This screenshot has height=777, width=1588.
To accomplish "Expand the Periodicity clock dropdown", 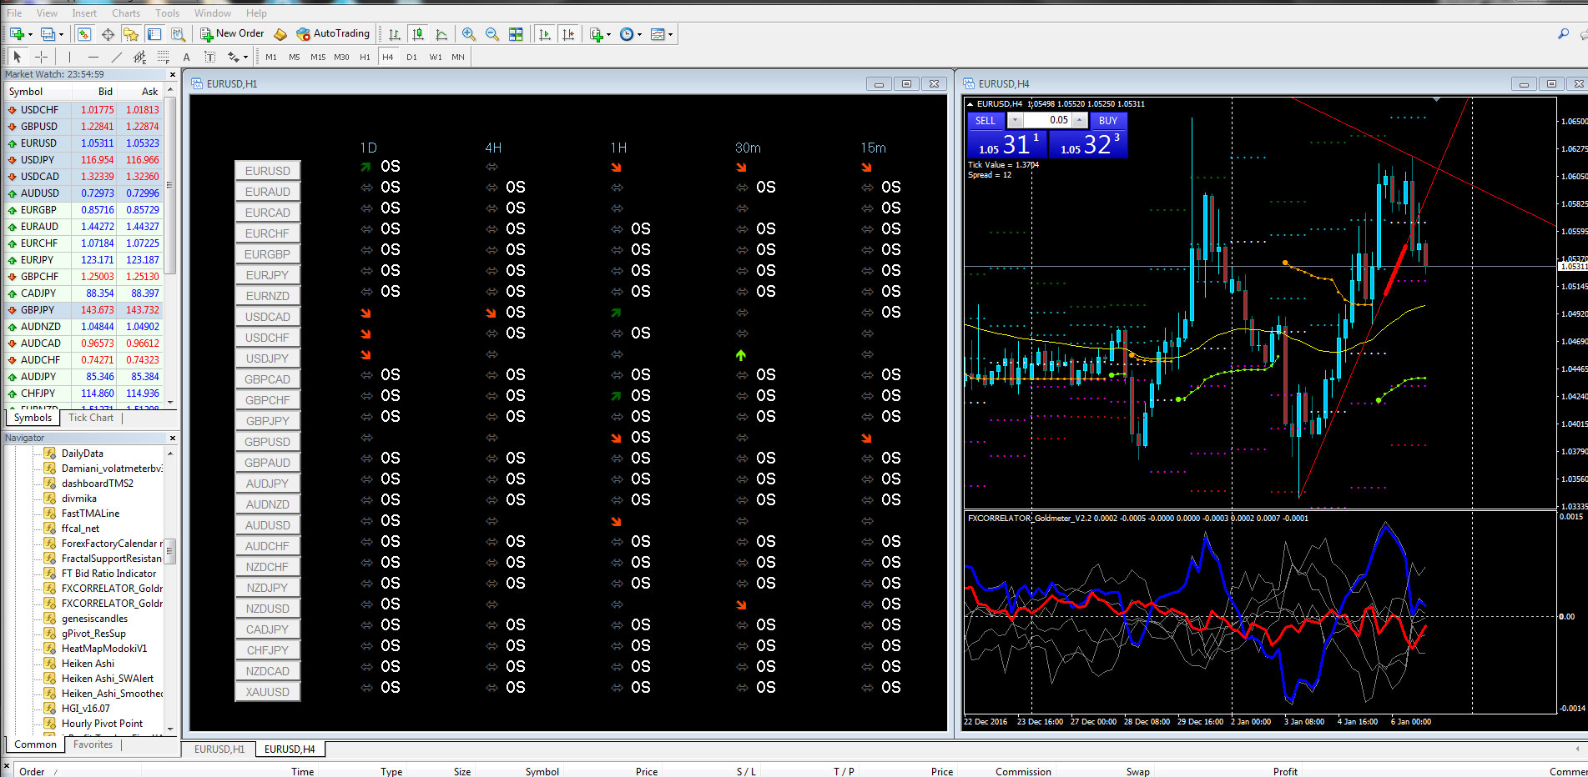I will point(639,34).
